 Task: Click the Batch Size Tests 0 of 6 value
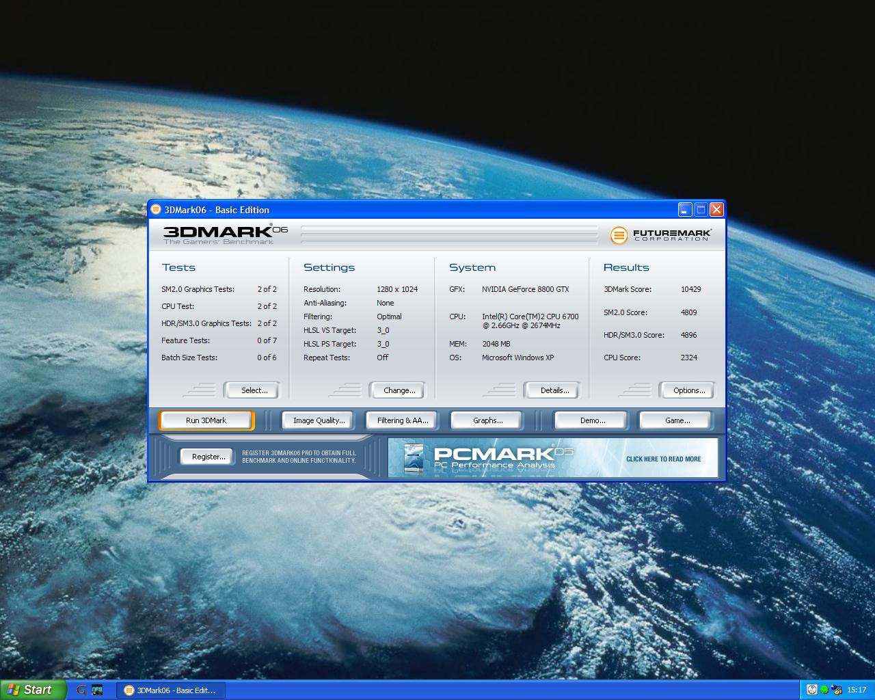tap(267, 358)
